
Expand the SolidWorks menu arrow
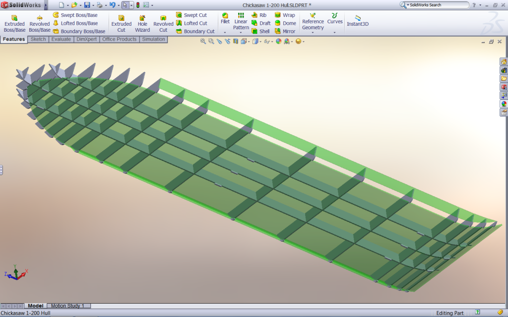point(46,5)
